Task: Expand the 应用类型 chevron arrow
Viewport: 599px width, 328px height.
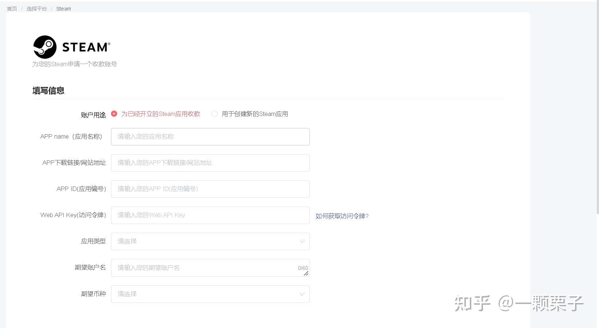Action: point(302,241)
